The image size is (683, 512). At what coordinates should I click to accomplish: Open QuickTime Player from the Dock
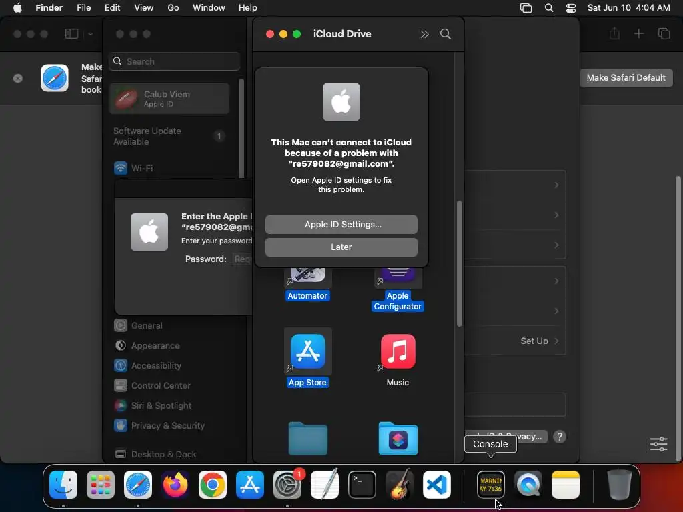pyautogui.click(x=528, y=485)
